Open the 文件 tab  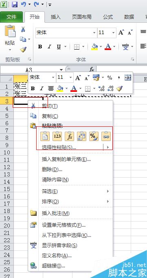click(x=11, y=17)
